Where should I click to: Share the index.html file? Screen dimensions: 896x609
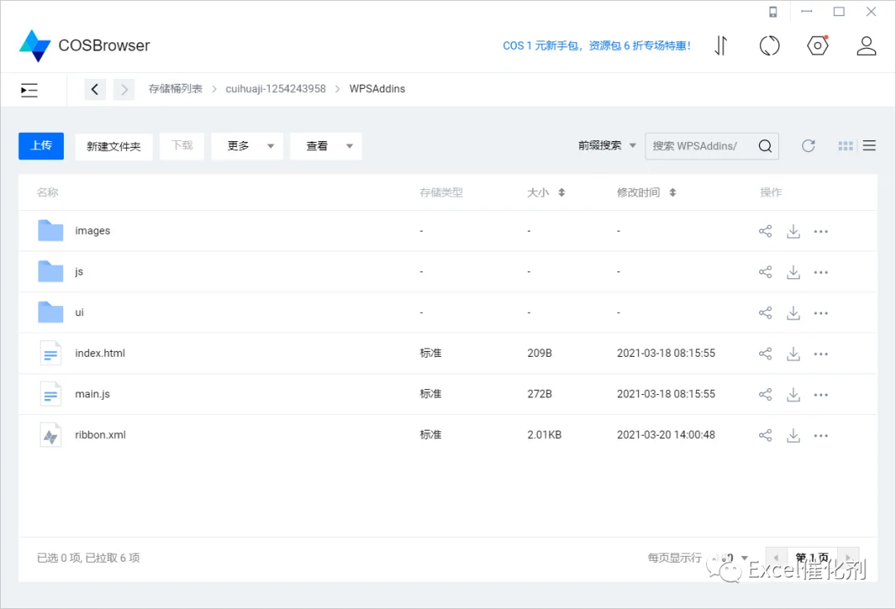click(x=765, y=353)
